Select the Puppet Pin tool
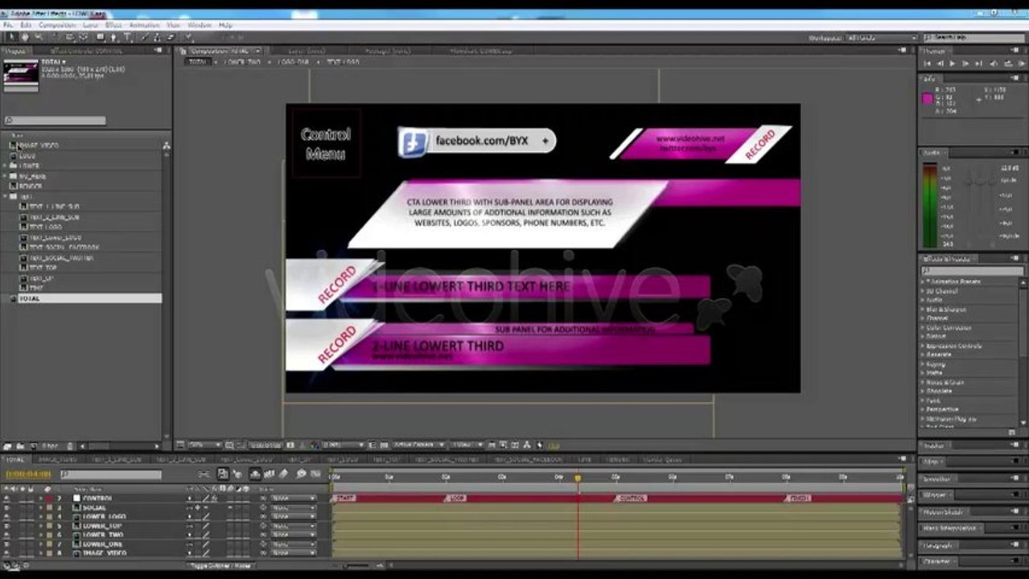 click(189, 37)
